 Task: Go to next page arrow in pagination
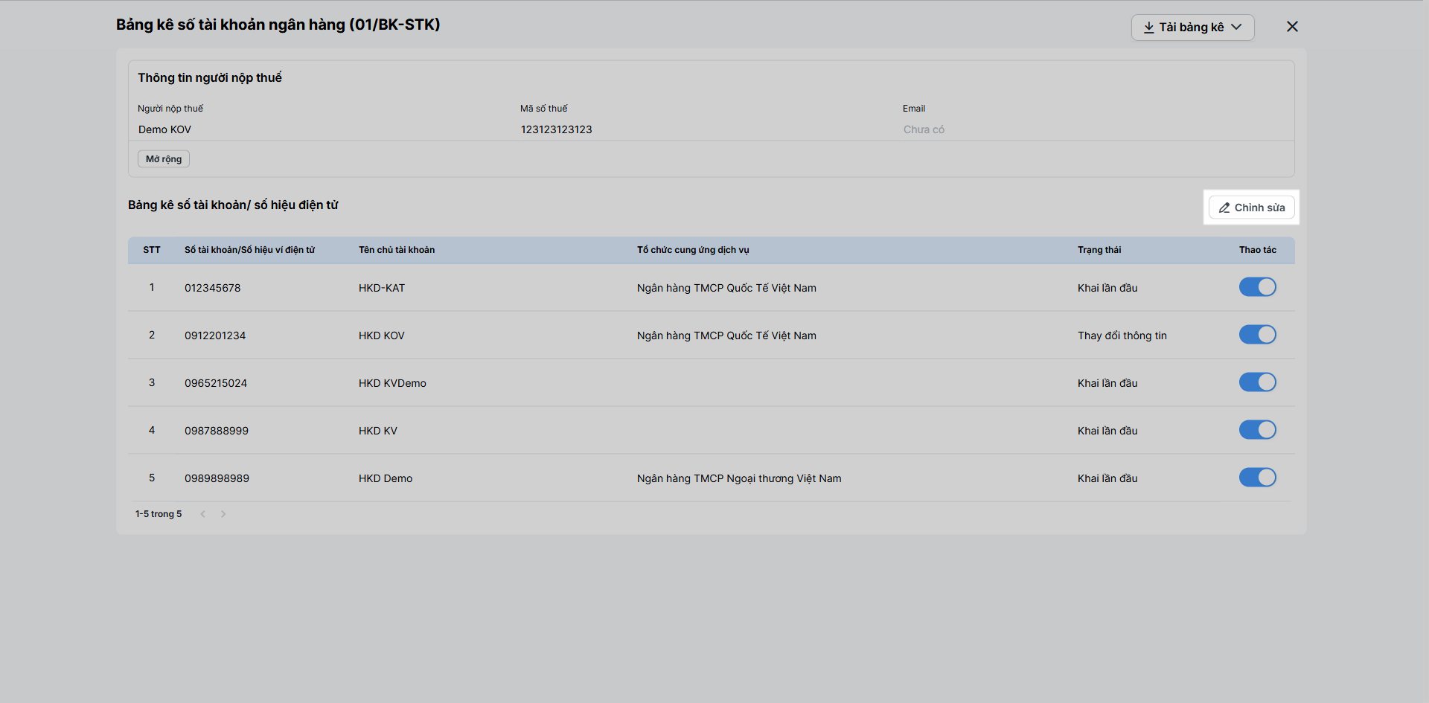click(x=223, y=514)
